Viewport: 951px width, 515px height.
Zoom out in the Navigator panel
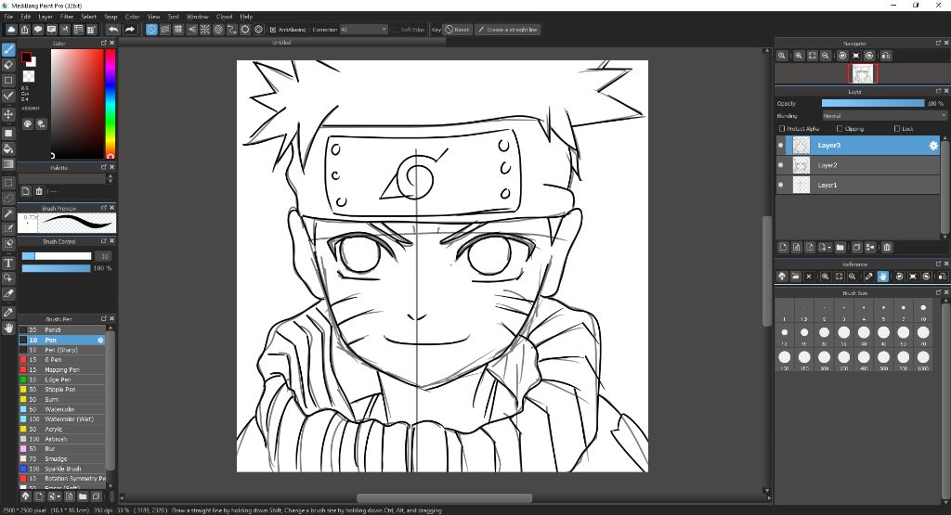[x=826, y=55]
